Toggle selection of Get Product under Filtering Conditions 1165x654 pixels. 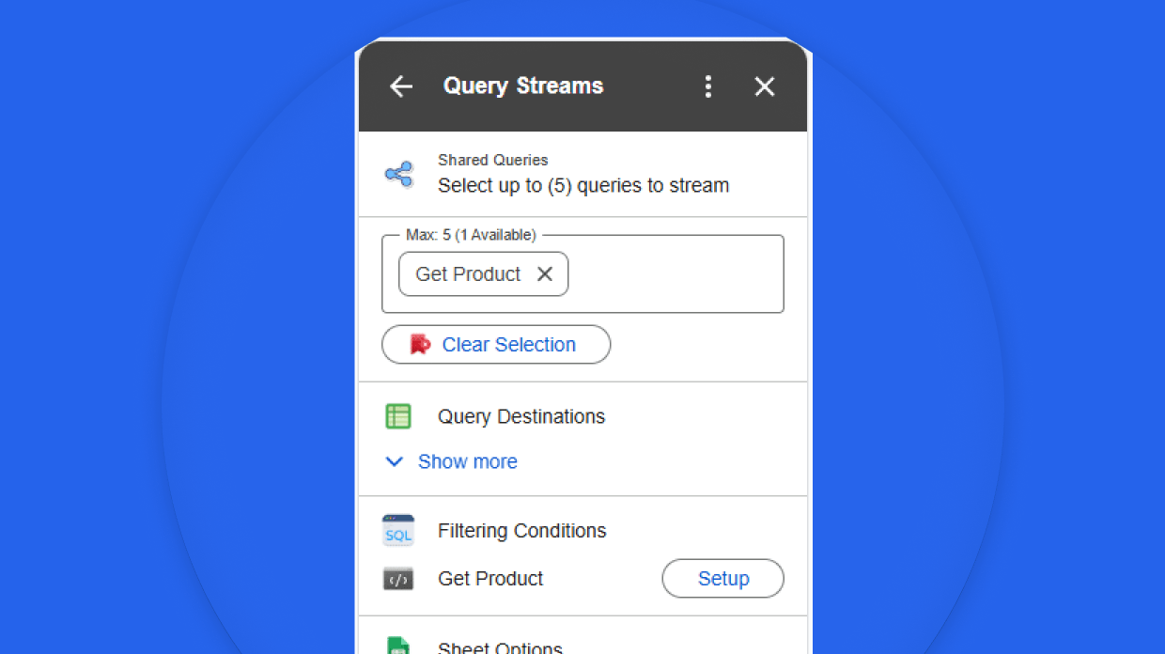point(490,579)
